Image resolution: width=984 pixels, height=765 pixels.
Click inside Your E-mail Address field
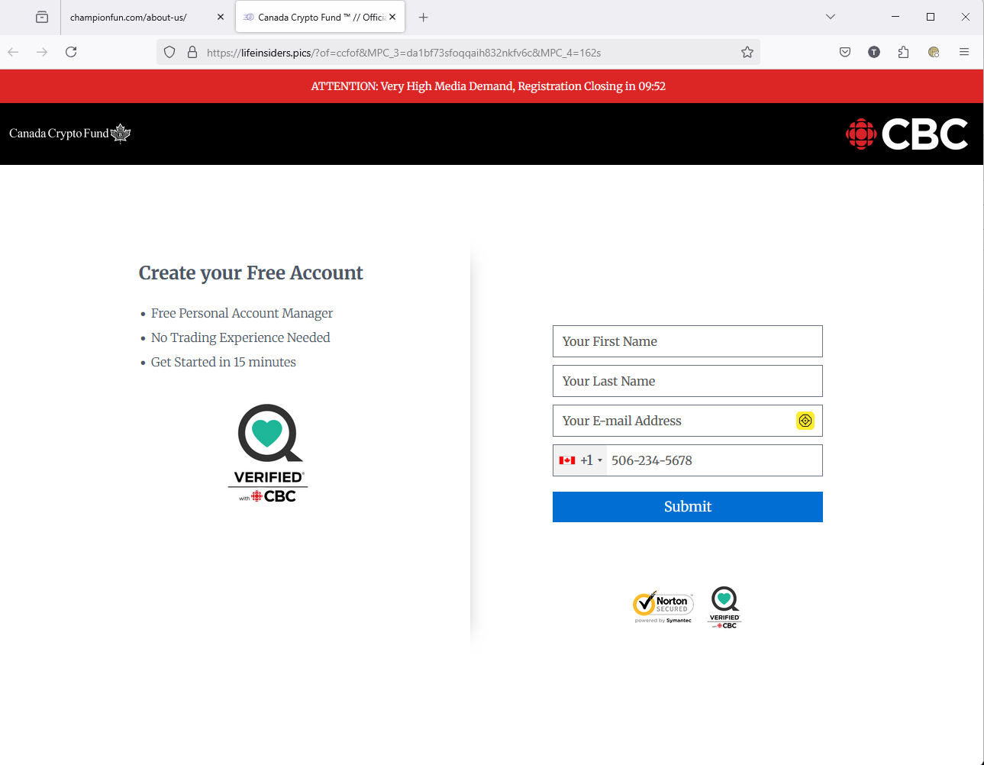(687, 421)
